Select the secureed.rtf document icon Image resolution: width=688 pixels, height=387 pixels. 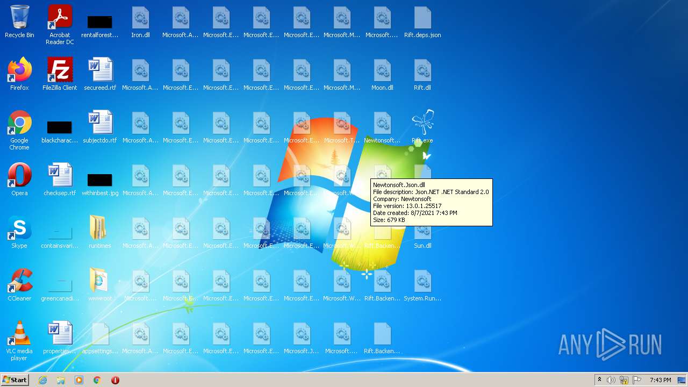[100, 74]
